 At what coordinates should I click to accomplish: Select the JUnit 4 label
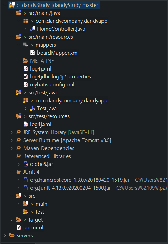tap(31, 172)
